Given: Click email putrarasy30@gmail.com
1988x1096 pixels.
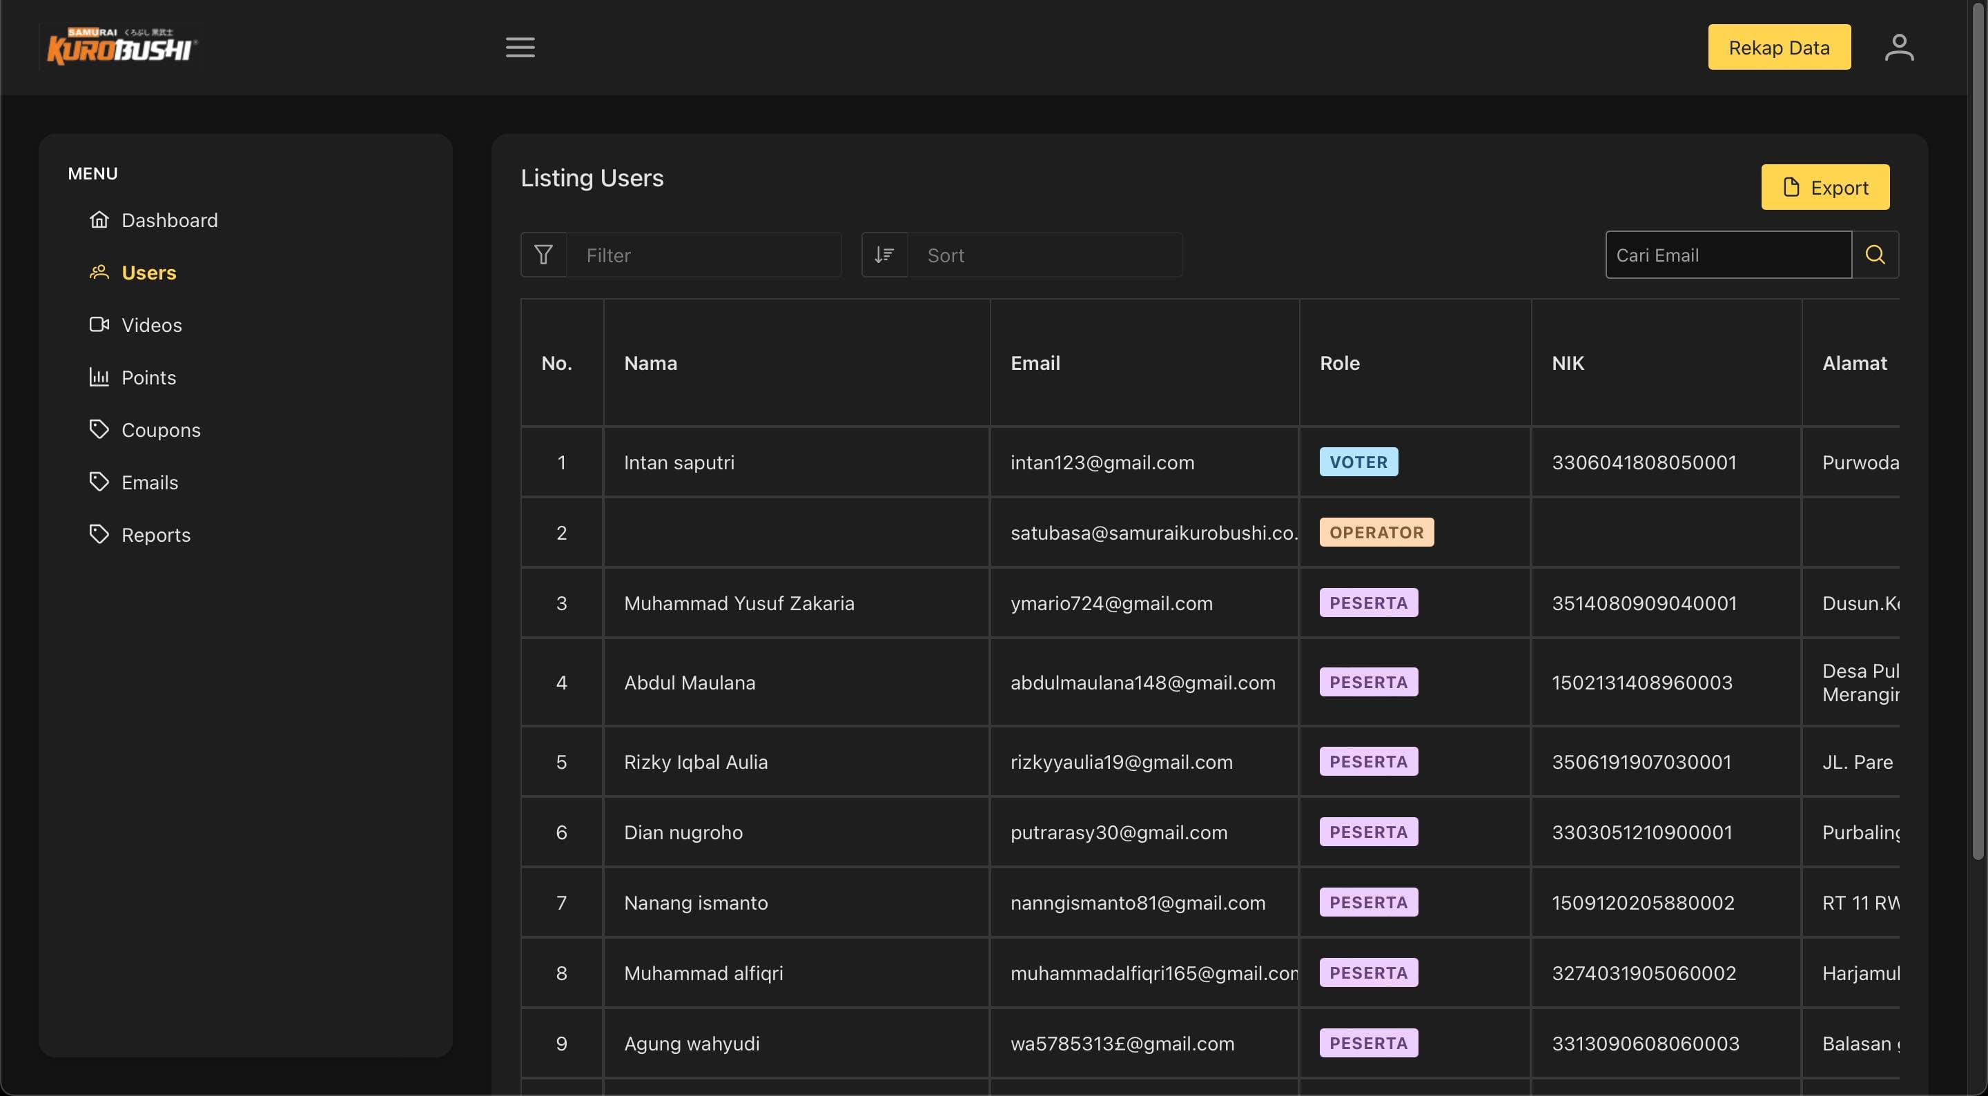Looking at the screenshot, I should [x=1118, y=832].
